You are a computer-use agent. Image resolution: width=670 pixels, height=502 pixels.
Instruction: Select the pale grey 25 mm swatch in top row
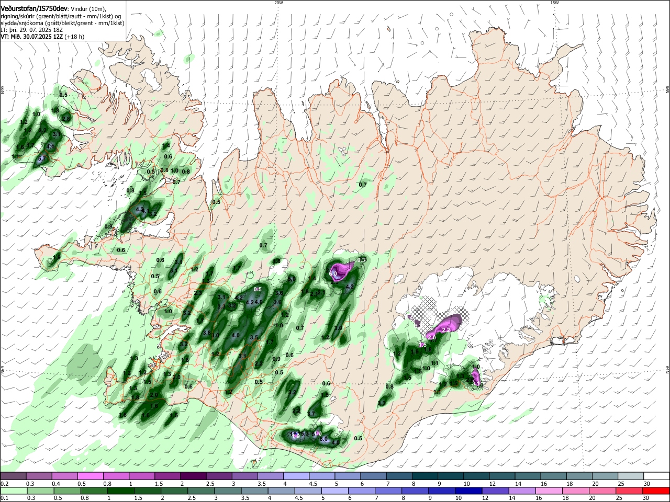tap(631, 476)
